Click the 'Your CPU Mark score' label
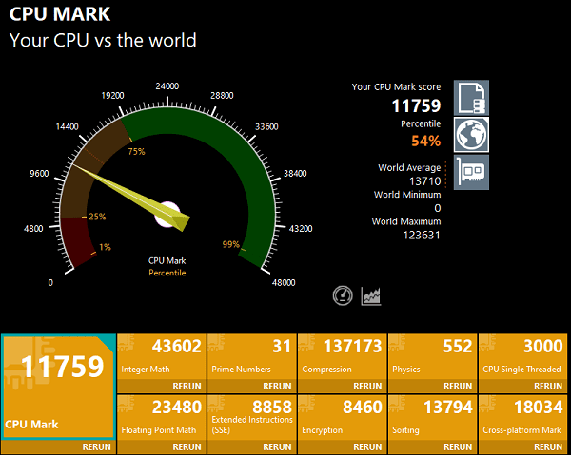Viewport: 571px width, 455px height. click(396, 86)
